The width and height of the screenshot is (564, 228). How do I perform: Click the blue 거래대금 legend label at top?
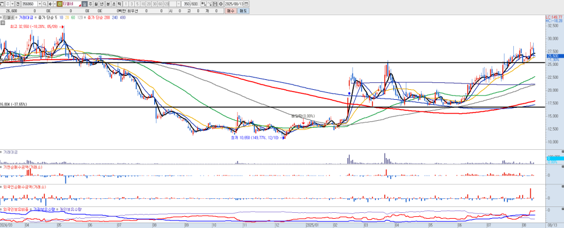[26, 17]
